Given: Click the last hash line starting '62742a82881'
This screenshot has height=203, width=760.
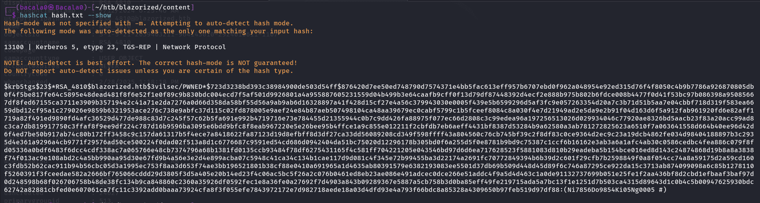Looking at the screenshot, I should (335, 190).
